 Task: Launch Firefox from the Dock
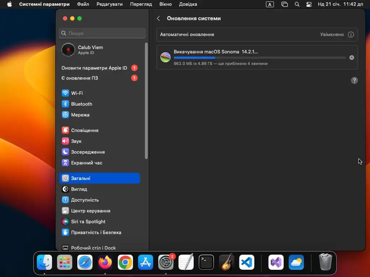pyautogui.click(x=105, y=262)
